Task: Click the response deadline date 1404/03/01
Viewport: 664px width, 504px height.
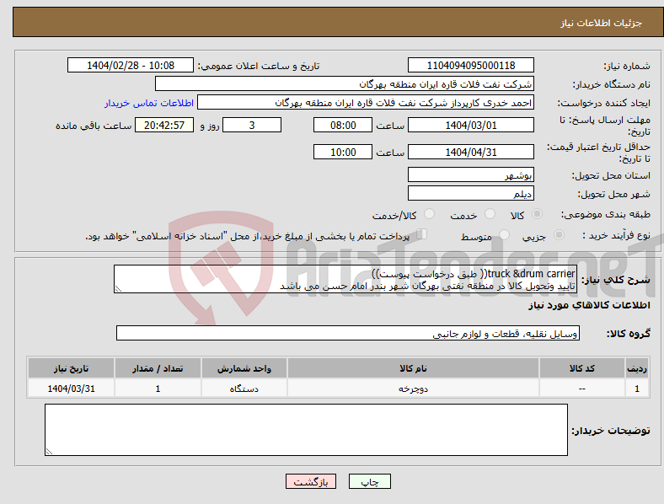Action: 470,126
